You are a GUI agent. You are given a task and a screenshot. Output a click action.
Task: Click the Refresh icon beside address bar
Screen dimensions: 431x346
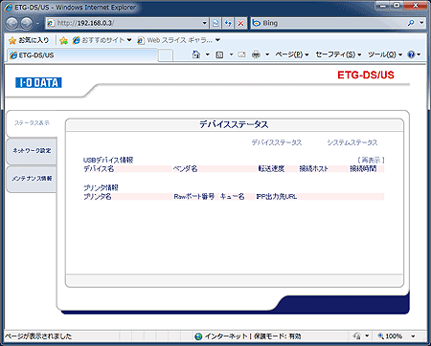pos(228,23)
